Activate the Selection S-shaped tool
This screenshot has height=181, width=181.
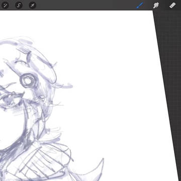pyautogui.click(x=19, y=6)
